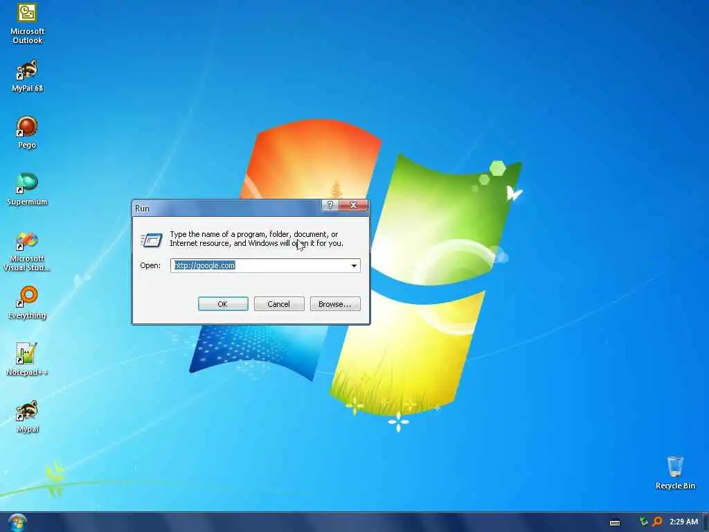Viewport: 709px width, 532px height.
Task: Open the Windows Start menu orb
Action: click(17, 522)
